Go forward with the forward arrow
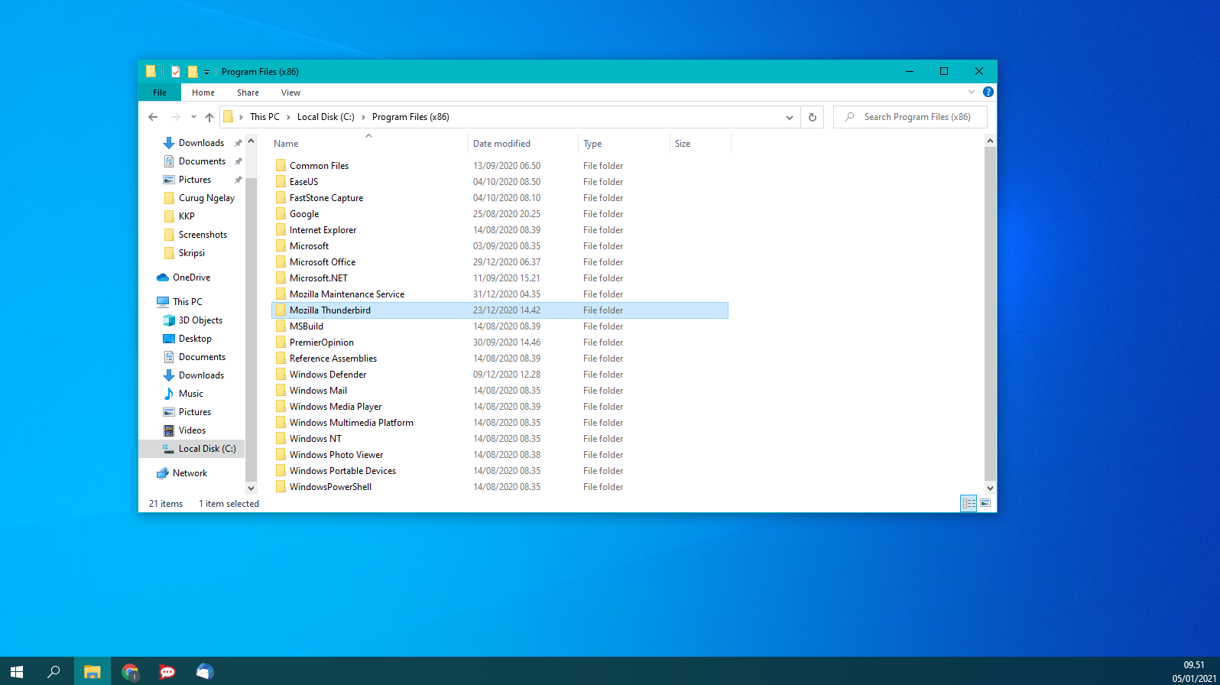The height and width of the screenshot is (685, 1220). click(x=175, y=117)
